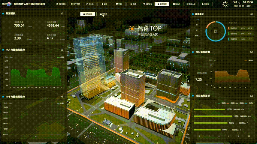Click the 能耗监控 button
257x144 pixels.
(x=88, y=14)
